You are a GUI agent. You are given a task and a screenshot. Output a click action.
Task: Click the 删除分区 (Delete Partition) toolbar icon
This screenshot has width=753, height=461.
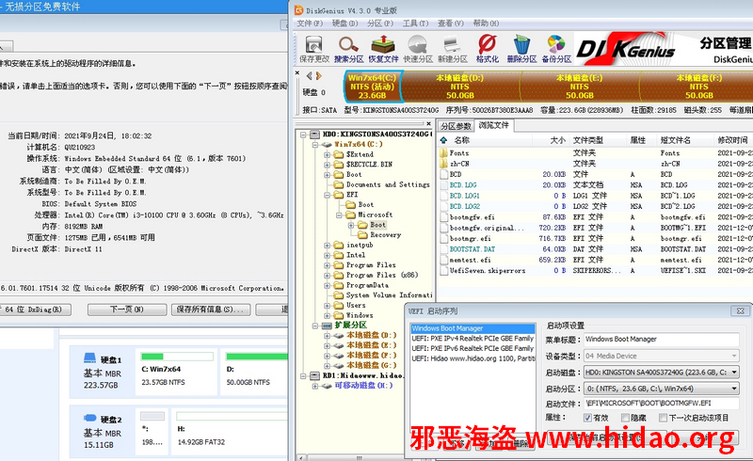point(521,47)
